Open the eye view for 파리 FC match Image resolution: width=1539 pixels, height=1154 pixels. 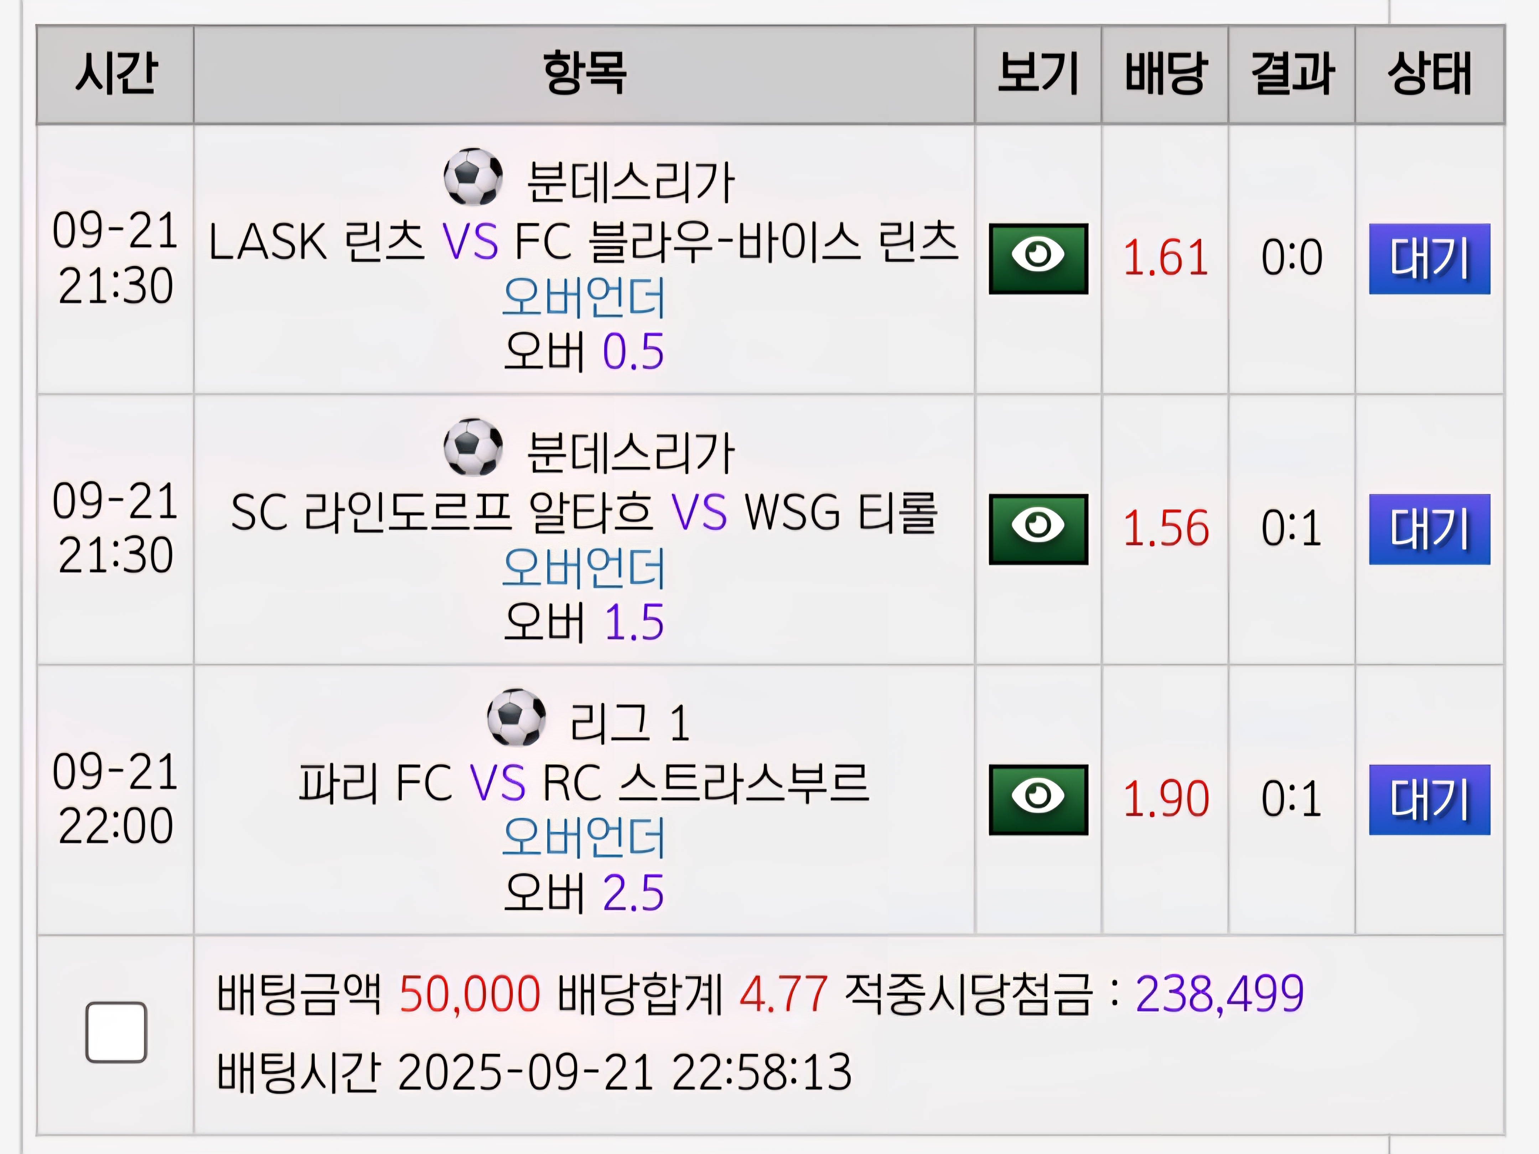click(1038, 799)
